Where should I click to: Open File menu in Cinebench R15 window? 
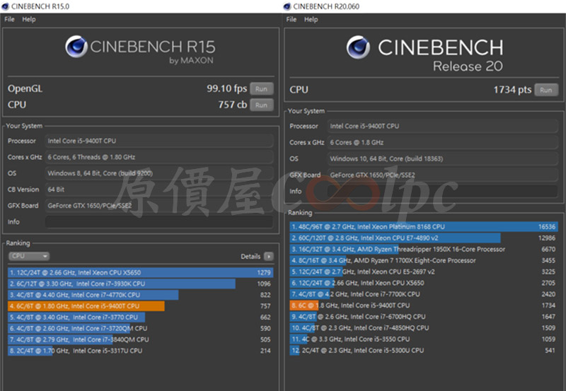click(9, 20)
